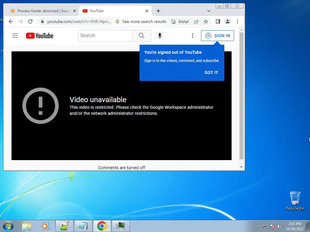Go back to the previous page
Viewport: 310px width, 232px height.
point(11,21)
